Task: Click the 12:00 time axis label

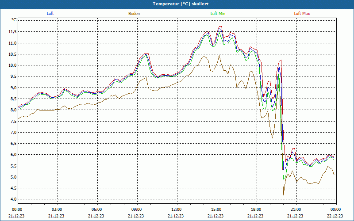Action: pyautogui.click(x=177, y=210)
